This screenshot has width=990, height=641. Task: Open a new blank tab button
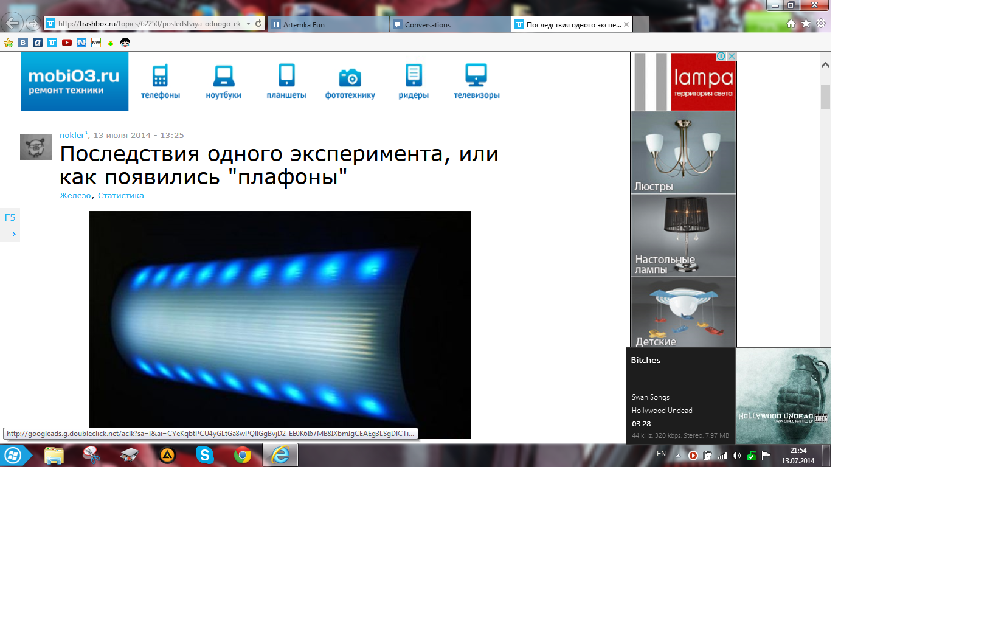coord(641,24)
